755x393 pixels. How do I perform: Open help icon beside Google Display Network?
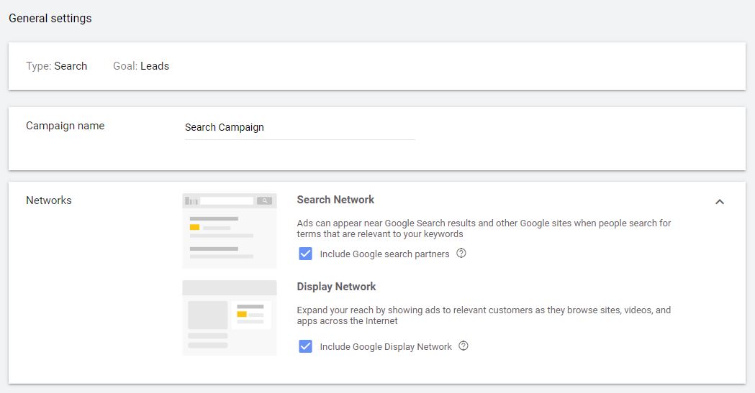(x=464, y=346)
